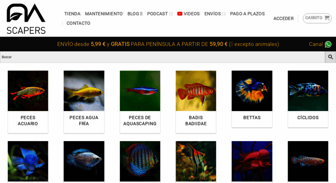The image size is (336, 183).
Task: Click the shopping cart icon
Action: point(327,18)
